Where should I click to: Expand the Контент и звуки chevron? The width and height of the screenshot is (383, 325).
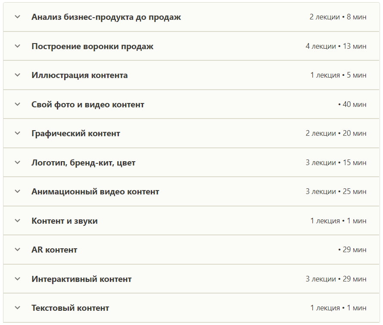click(x=17, y=221)
